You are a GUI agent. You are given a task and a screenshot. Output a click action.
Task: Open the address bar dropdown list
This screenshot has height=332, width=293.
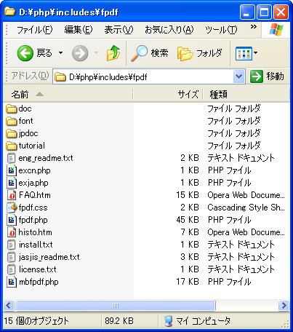tap(238, 76)
